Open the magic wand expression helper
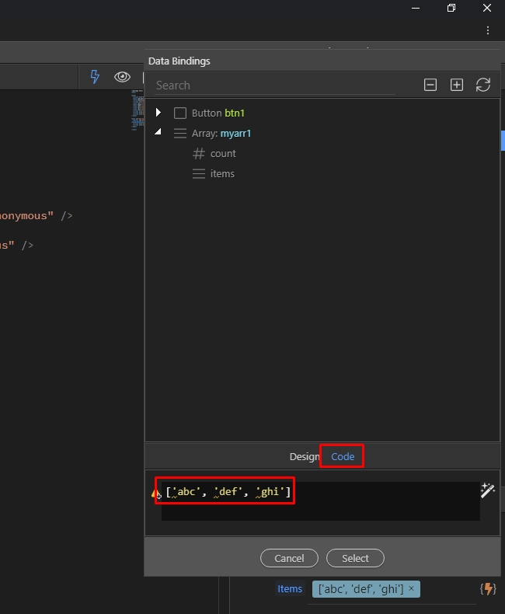The image size is (505, 614). (488, 490)
